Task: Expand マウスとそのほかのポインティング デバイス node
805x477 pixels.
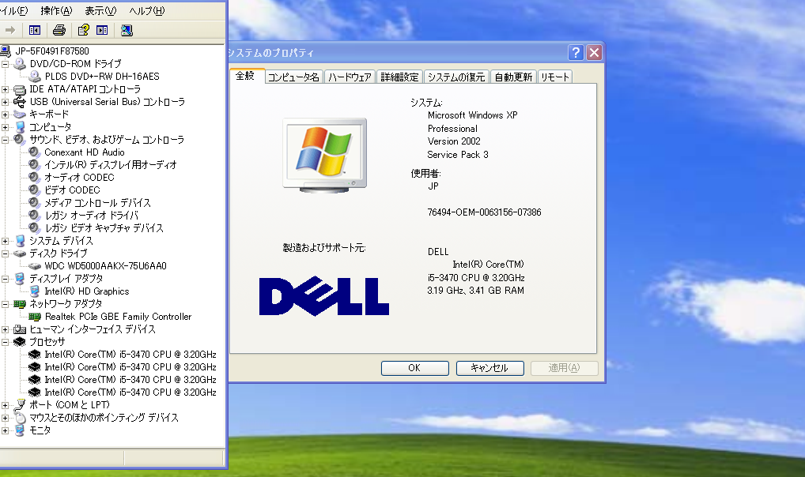Action: pyautogui.click(x=5, y=418)
